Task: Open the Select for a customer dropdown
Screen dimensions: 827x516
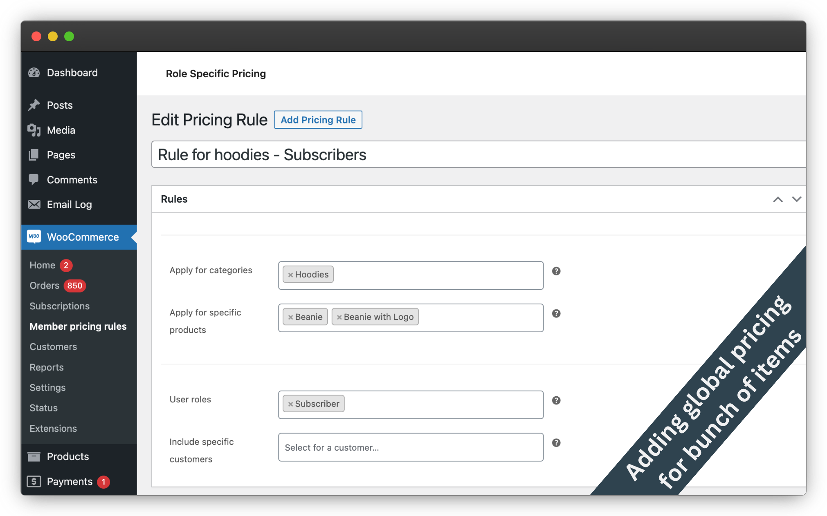Action: [410, 447]
